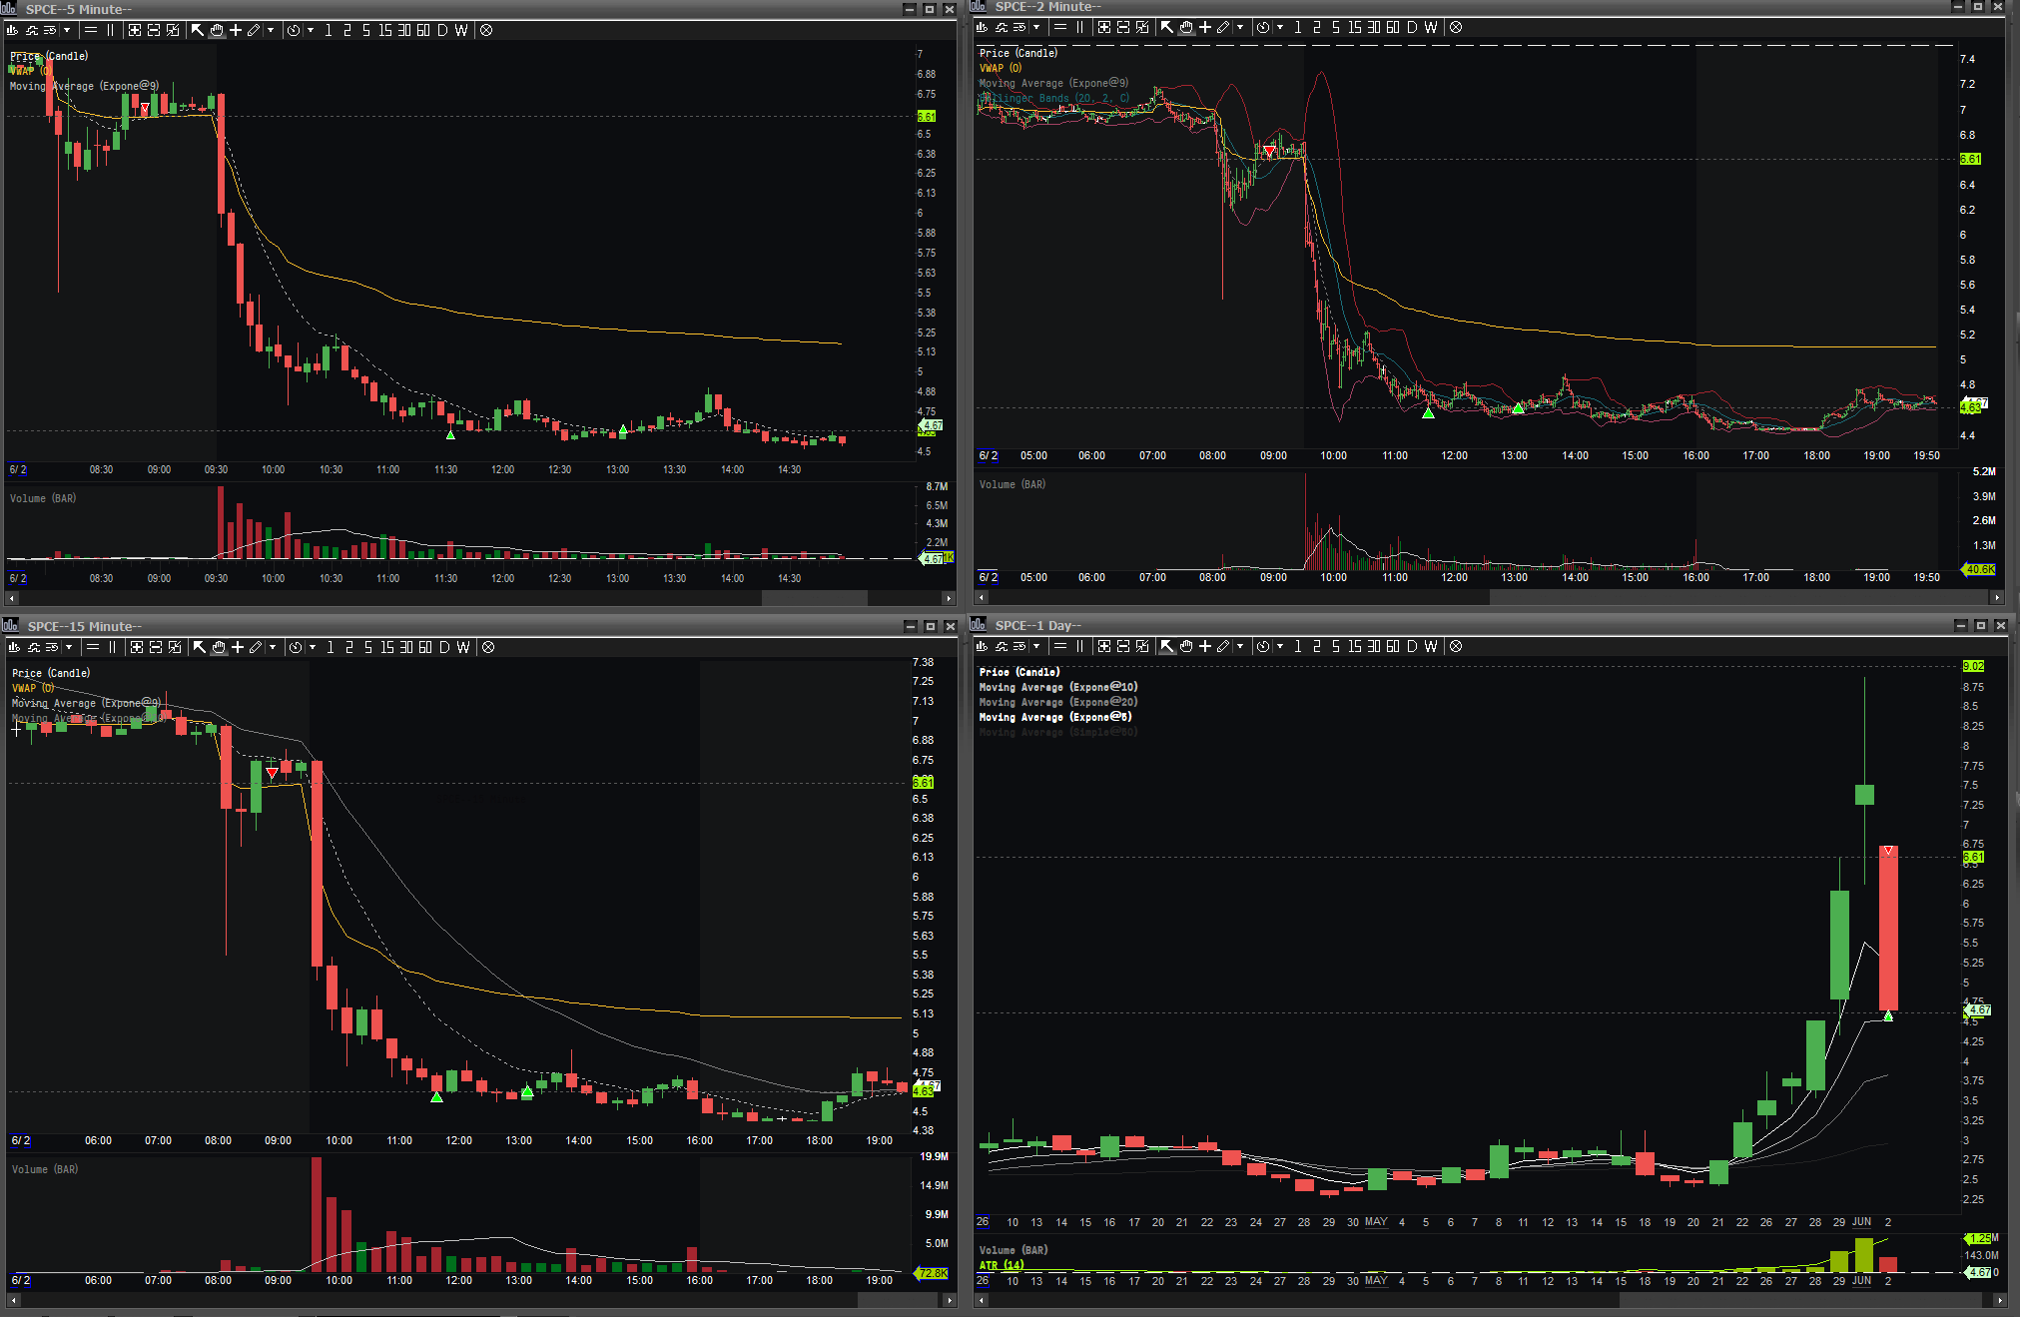The height and width of the screenshot is (1317, 2020).
Task: Select 'Moving Average (Expone@20)' legend in 1 Day chart
Action: coord(1058,702)
